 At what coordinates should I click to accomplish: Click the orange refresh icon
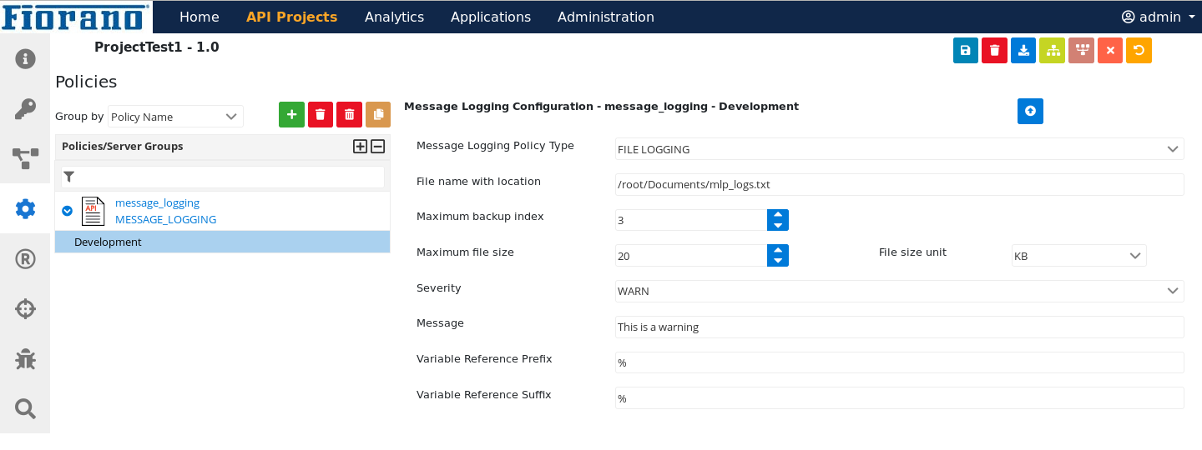coord(1139,50)
